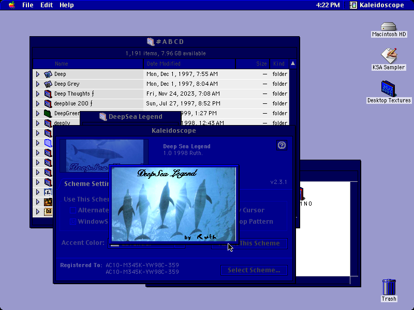Click the 'Deep Thoughts ƒ' folder name

click(74, 94)
